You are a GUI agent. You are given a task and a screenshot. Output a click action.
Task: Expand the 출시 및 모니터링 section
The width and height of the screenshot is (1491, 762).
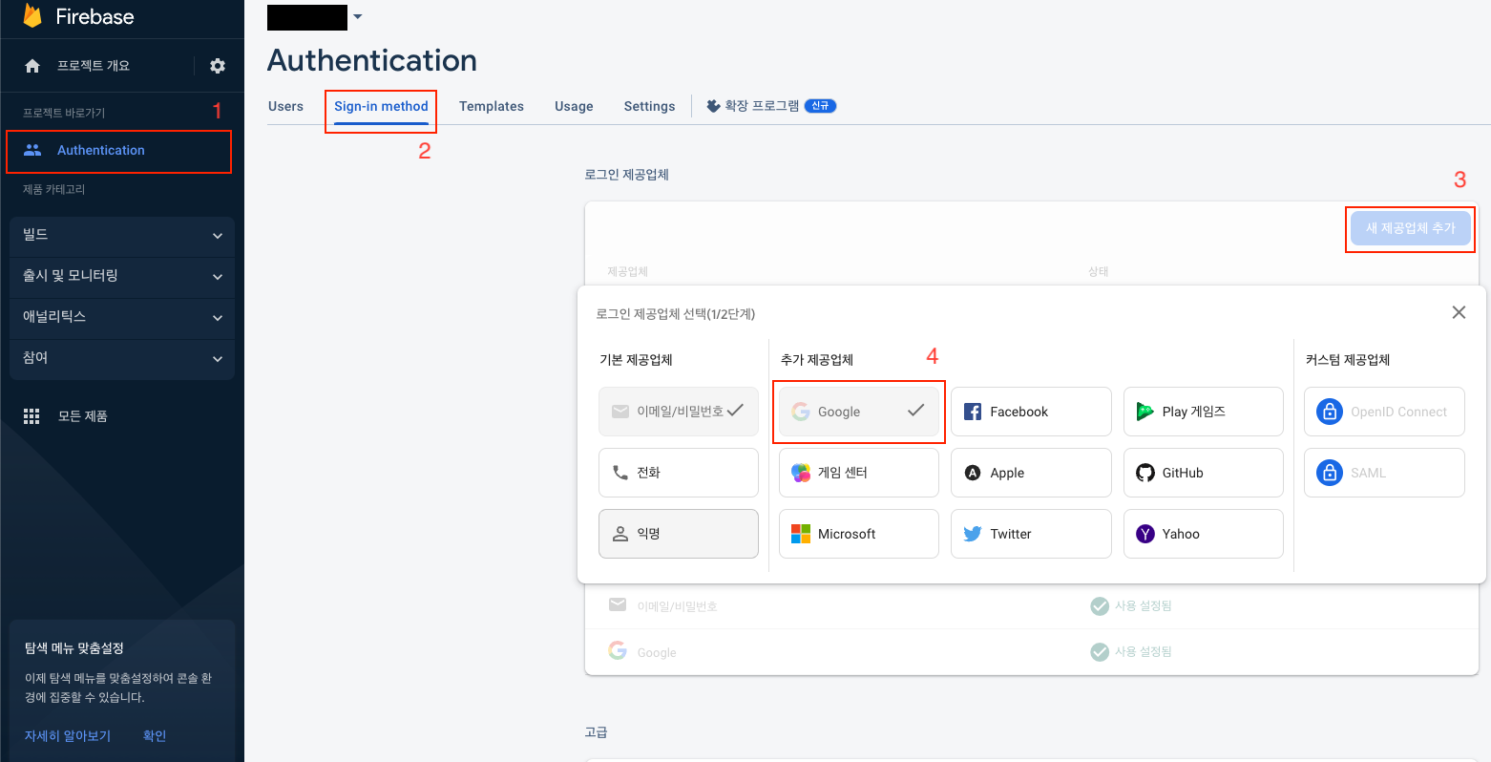click(122, 276)
